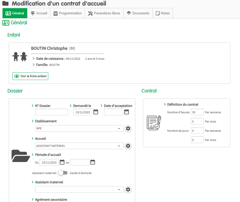Open the calendar for the Période d'accueil end date
The width and height of the screenshot is (240, 202).
(93, 162)
